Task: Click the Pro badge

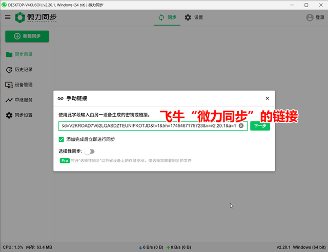Action: tap(65, 161)
